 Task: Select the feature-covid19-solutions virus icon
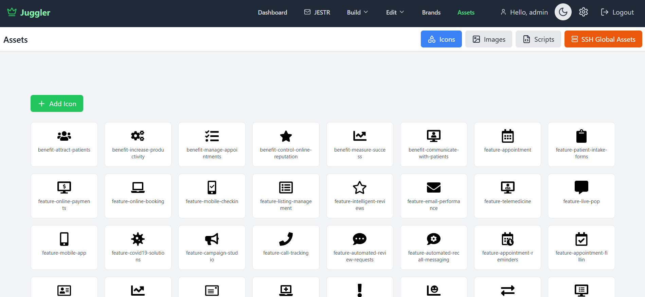click(138, 239)
